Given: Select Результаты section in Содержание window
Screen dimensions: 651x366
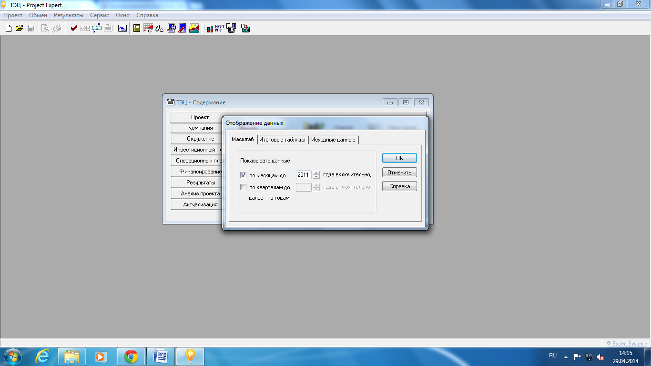Looking at the screenshot, I should (197, 183).
